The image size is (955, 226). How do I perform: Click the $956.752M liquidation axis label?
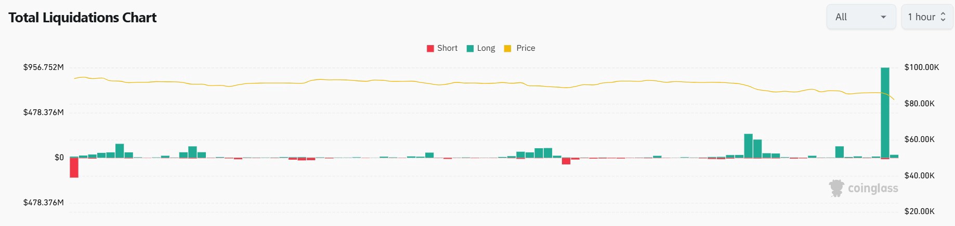[x=44, y=67]
